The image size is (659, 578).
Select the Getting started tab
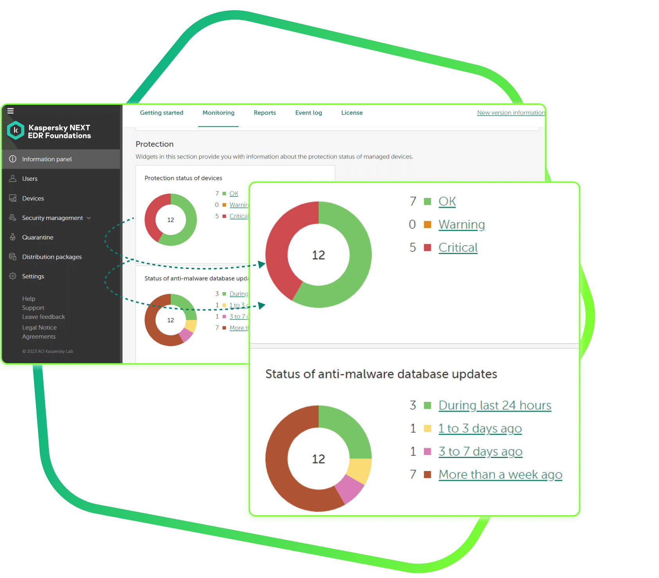click(x=161, y=113)
